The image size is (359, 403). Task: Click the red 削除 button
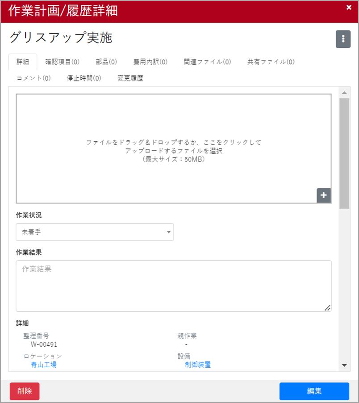pos(25,391)
